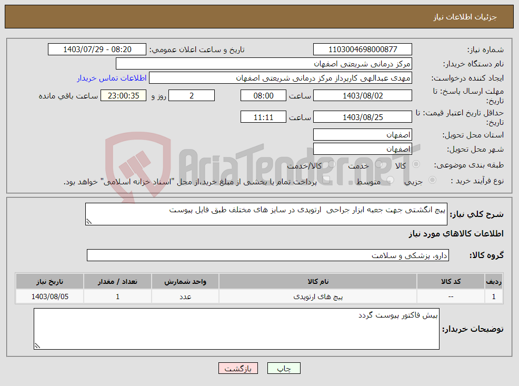
Task: Click the item name پیچ های ارتوپدی
Action: [318, 296]
